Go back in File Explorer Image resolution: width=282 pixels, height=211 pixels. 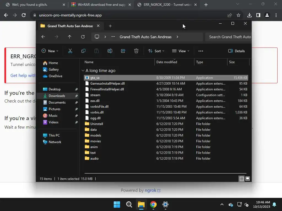click(x=43, y=37)
